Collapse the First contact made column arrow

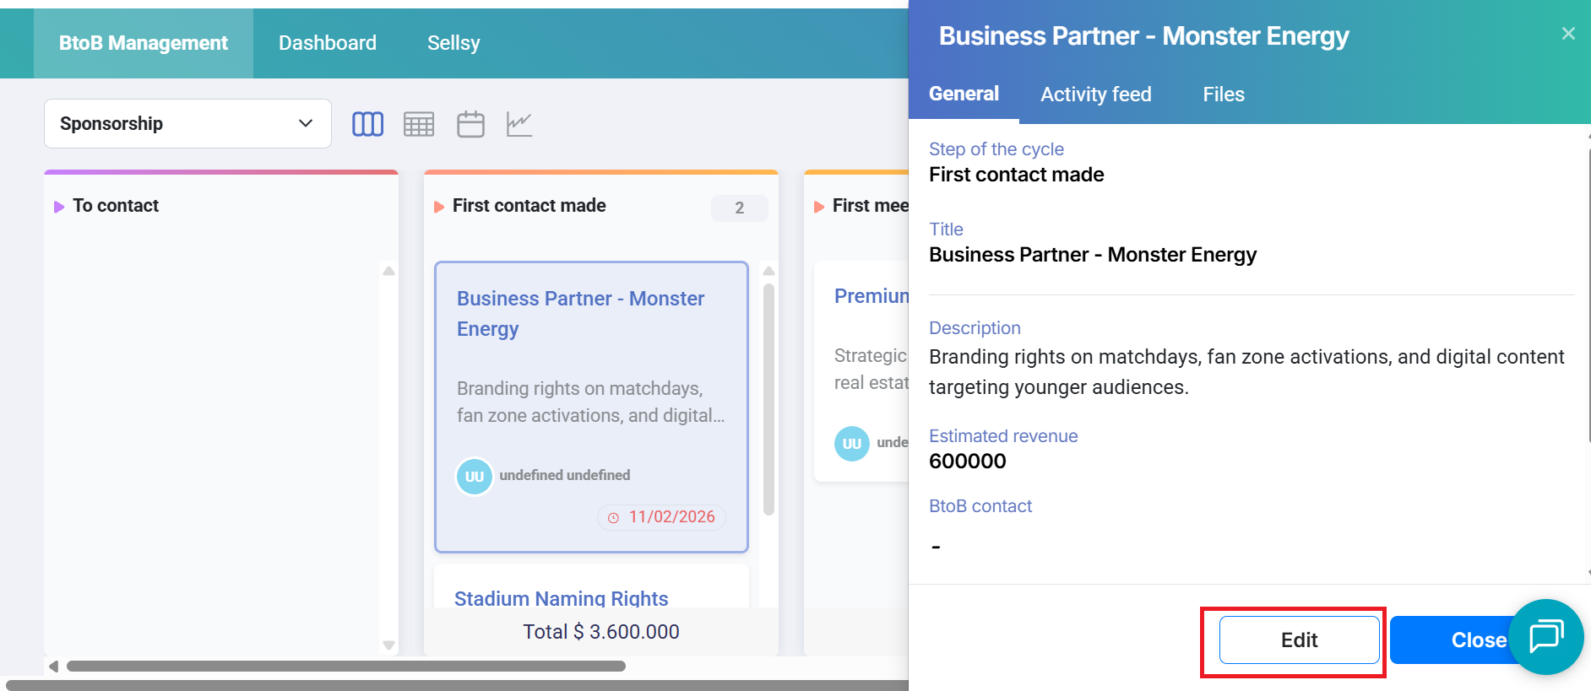(x=439, y=207)
